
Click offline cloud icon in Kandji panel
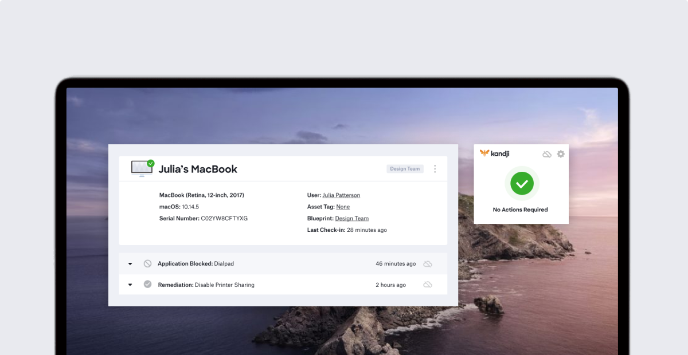(x=547, y=154)
